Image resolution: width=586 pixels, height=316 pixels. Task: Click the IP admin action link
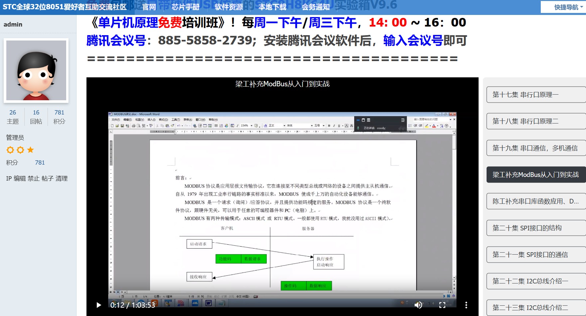pyautogui.click(x=9, y=179)
